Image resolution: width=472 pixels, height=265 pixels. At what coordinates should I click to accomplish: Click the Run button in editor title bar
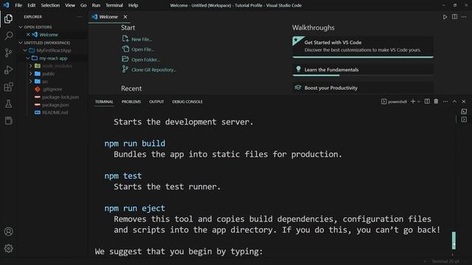445,17
